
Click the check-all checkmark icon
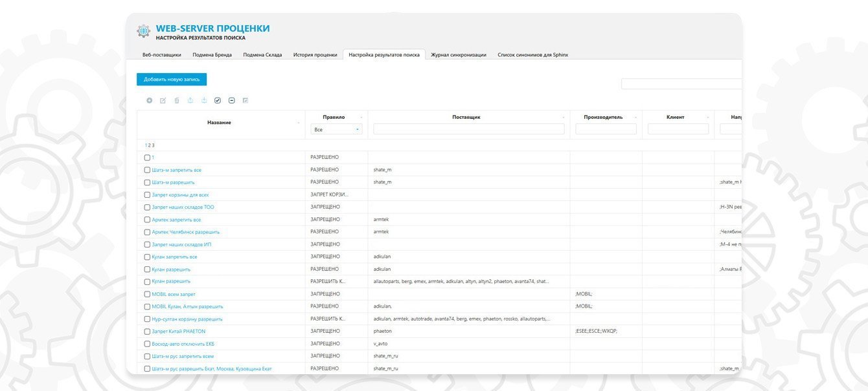(x=218, y=100)
